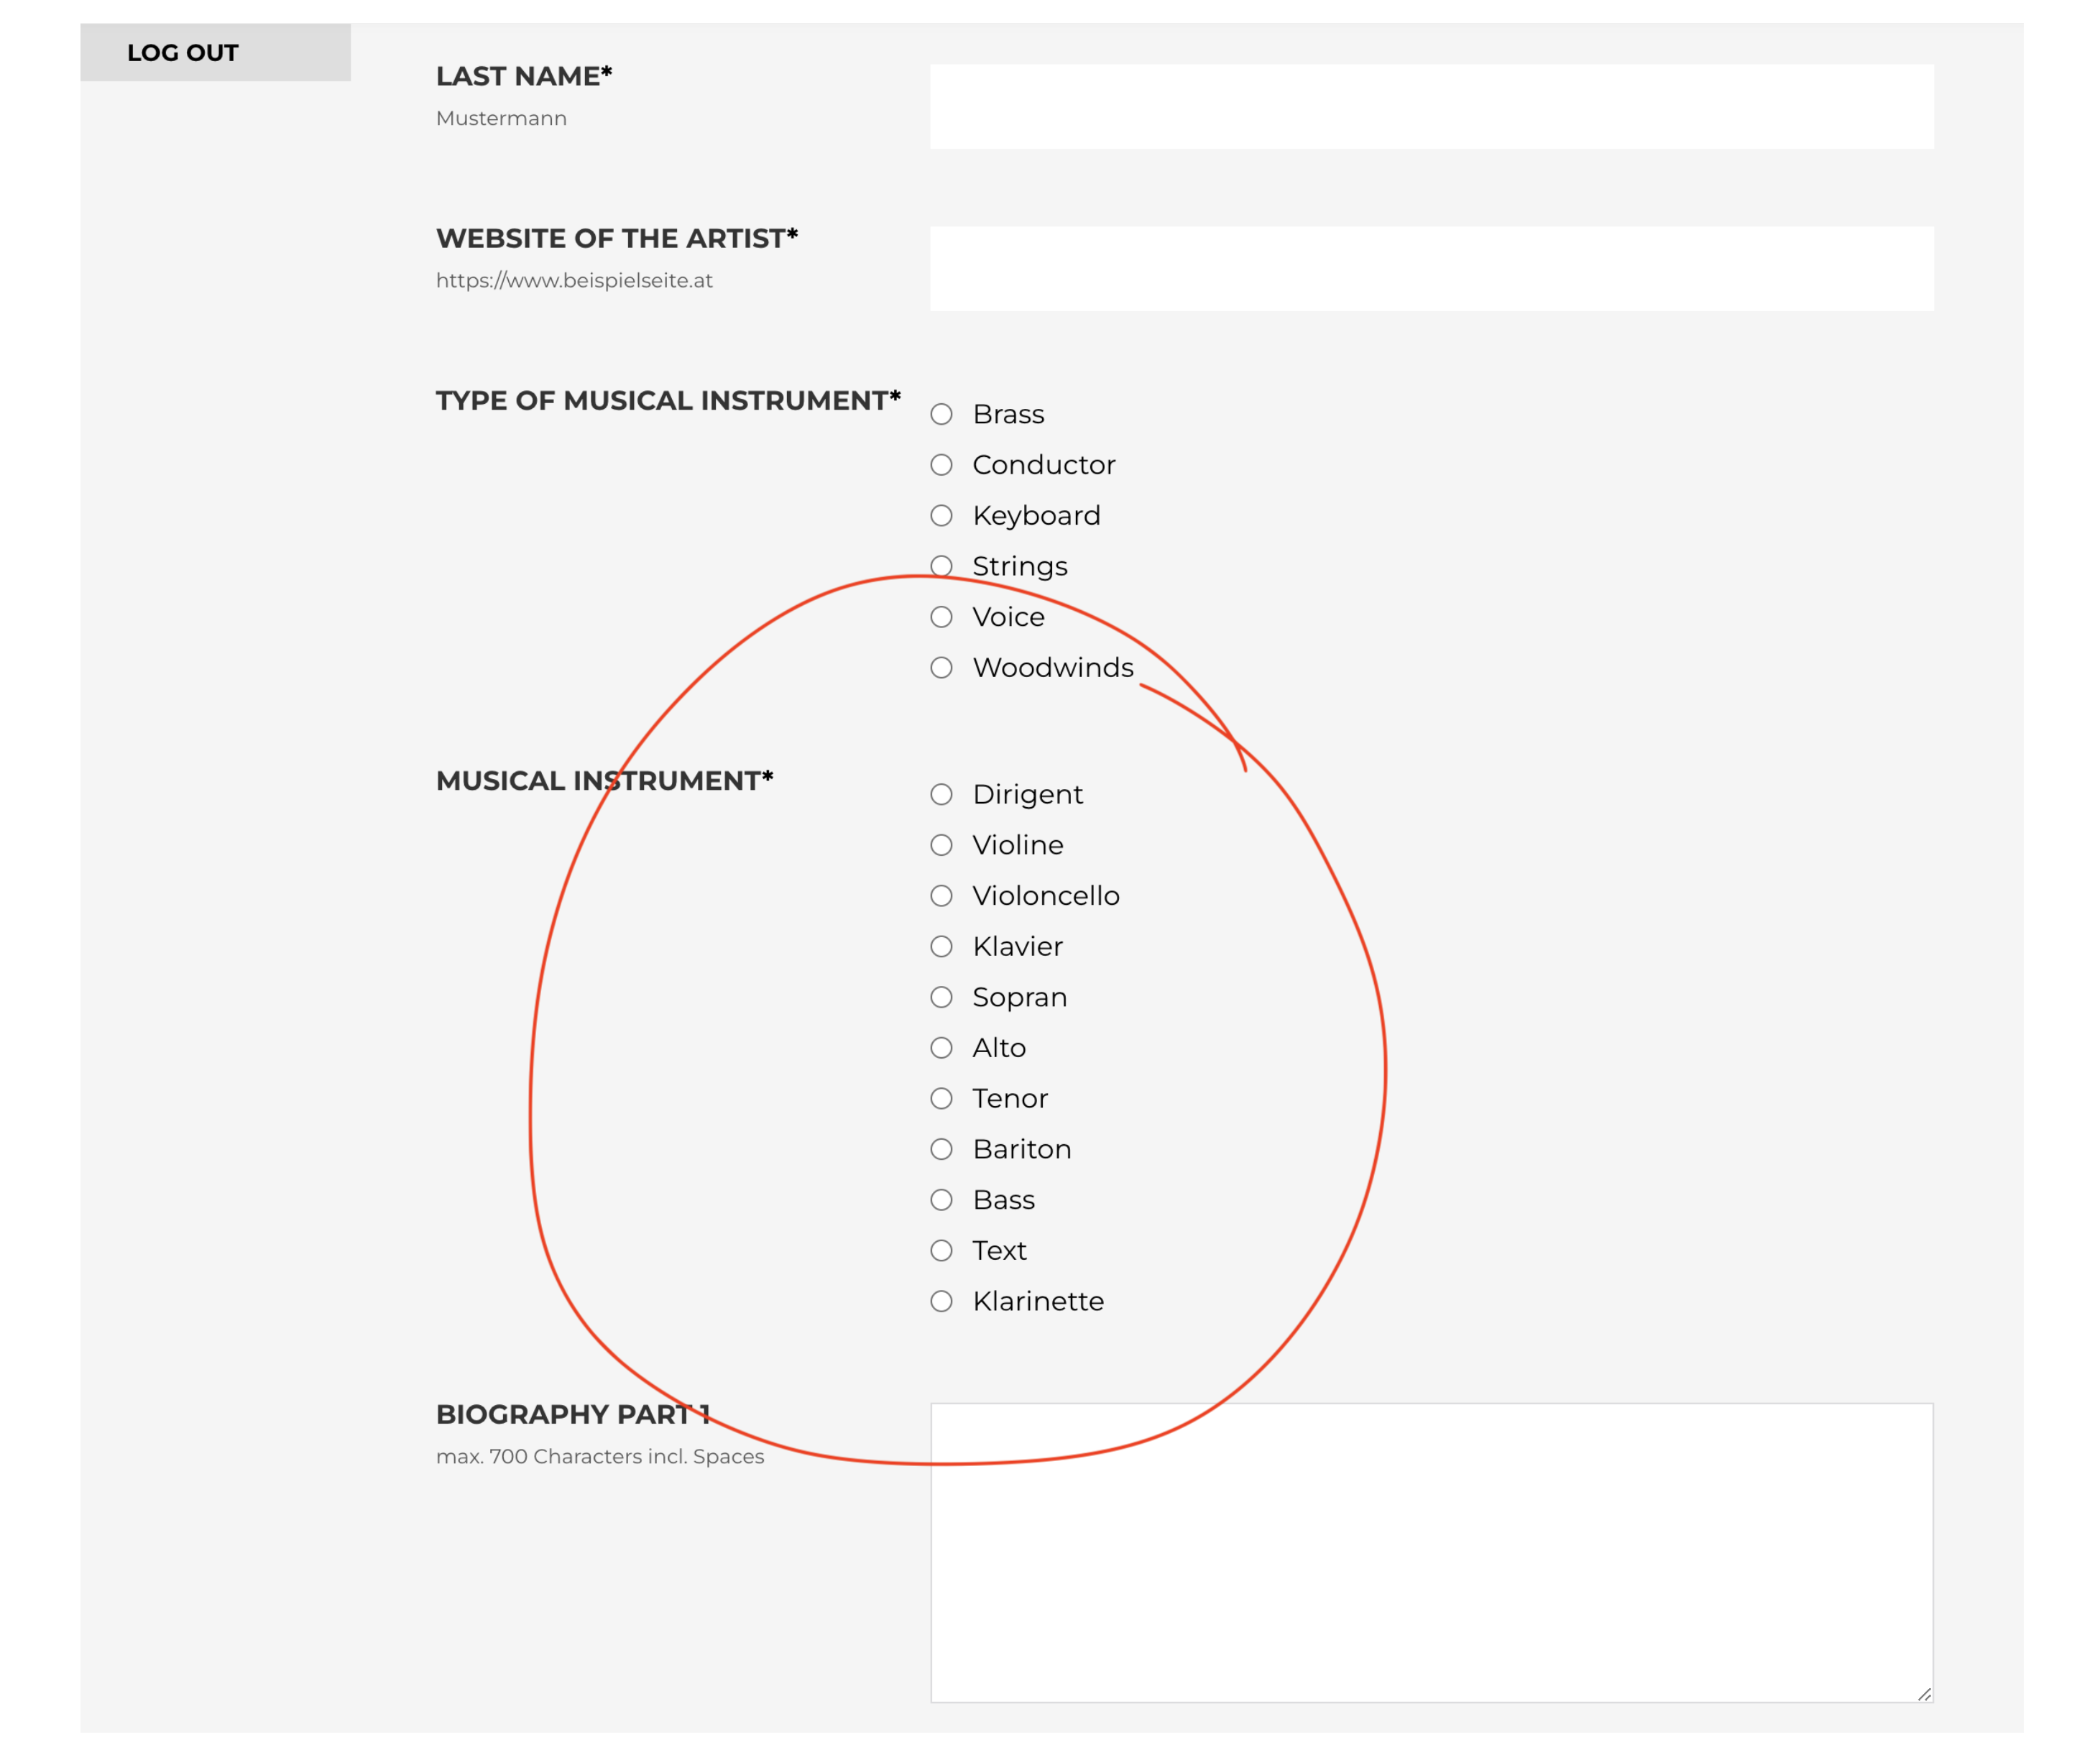
Task: Select the Klarinette radio option
Action: pos(941,1301)
